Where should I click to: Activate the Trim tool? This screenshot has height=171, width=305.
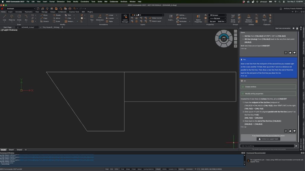[x=68, y=15]
